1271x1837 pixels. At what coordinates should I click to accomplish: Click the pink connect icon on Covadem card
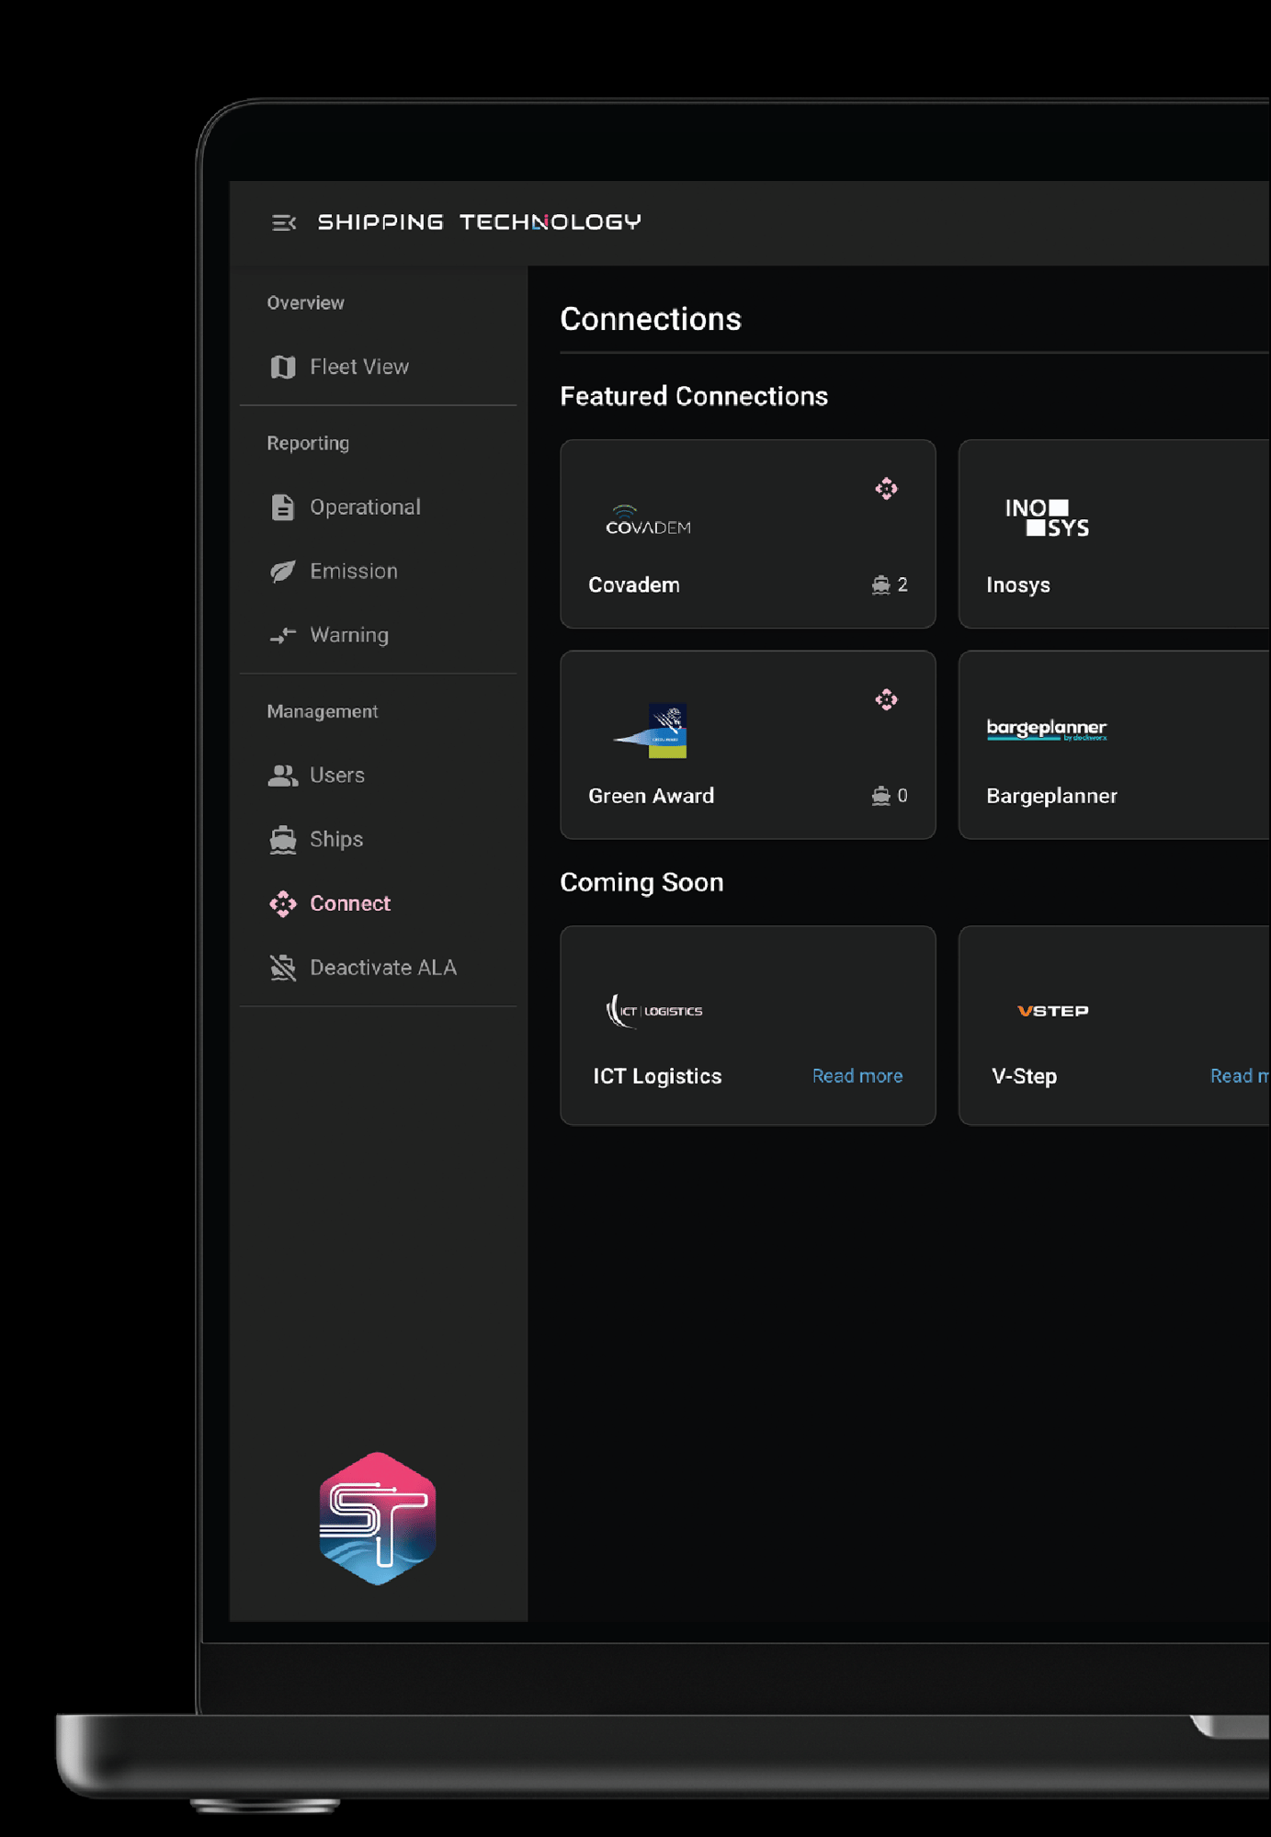click(x=886, y=488)
